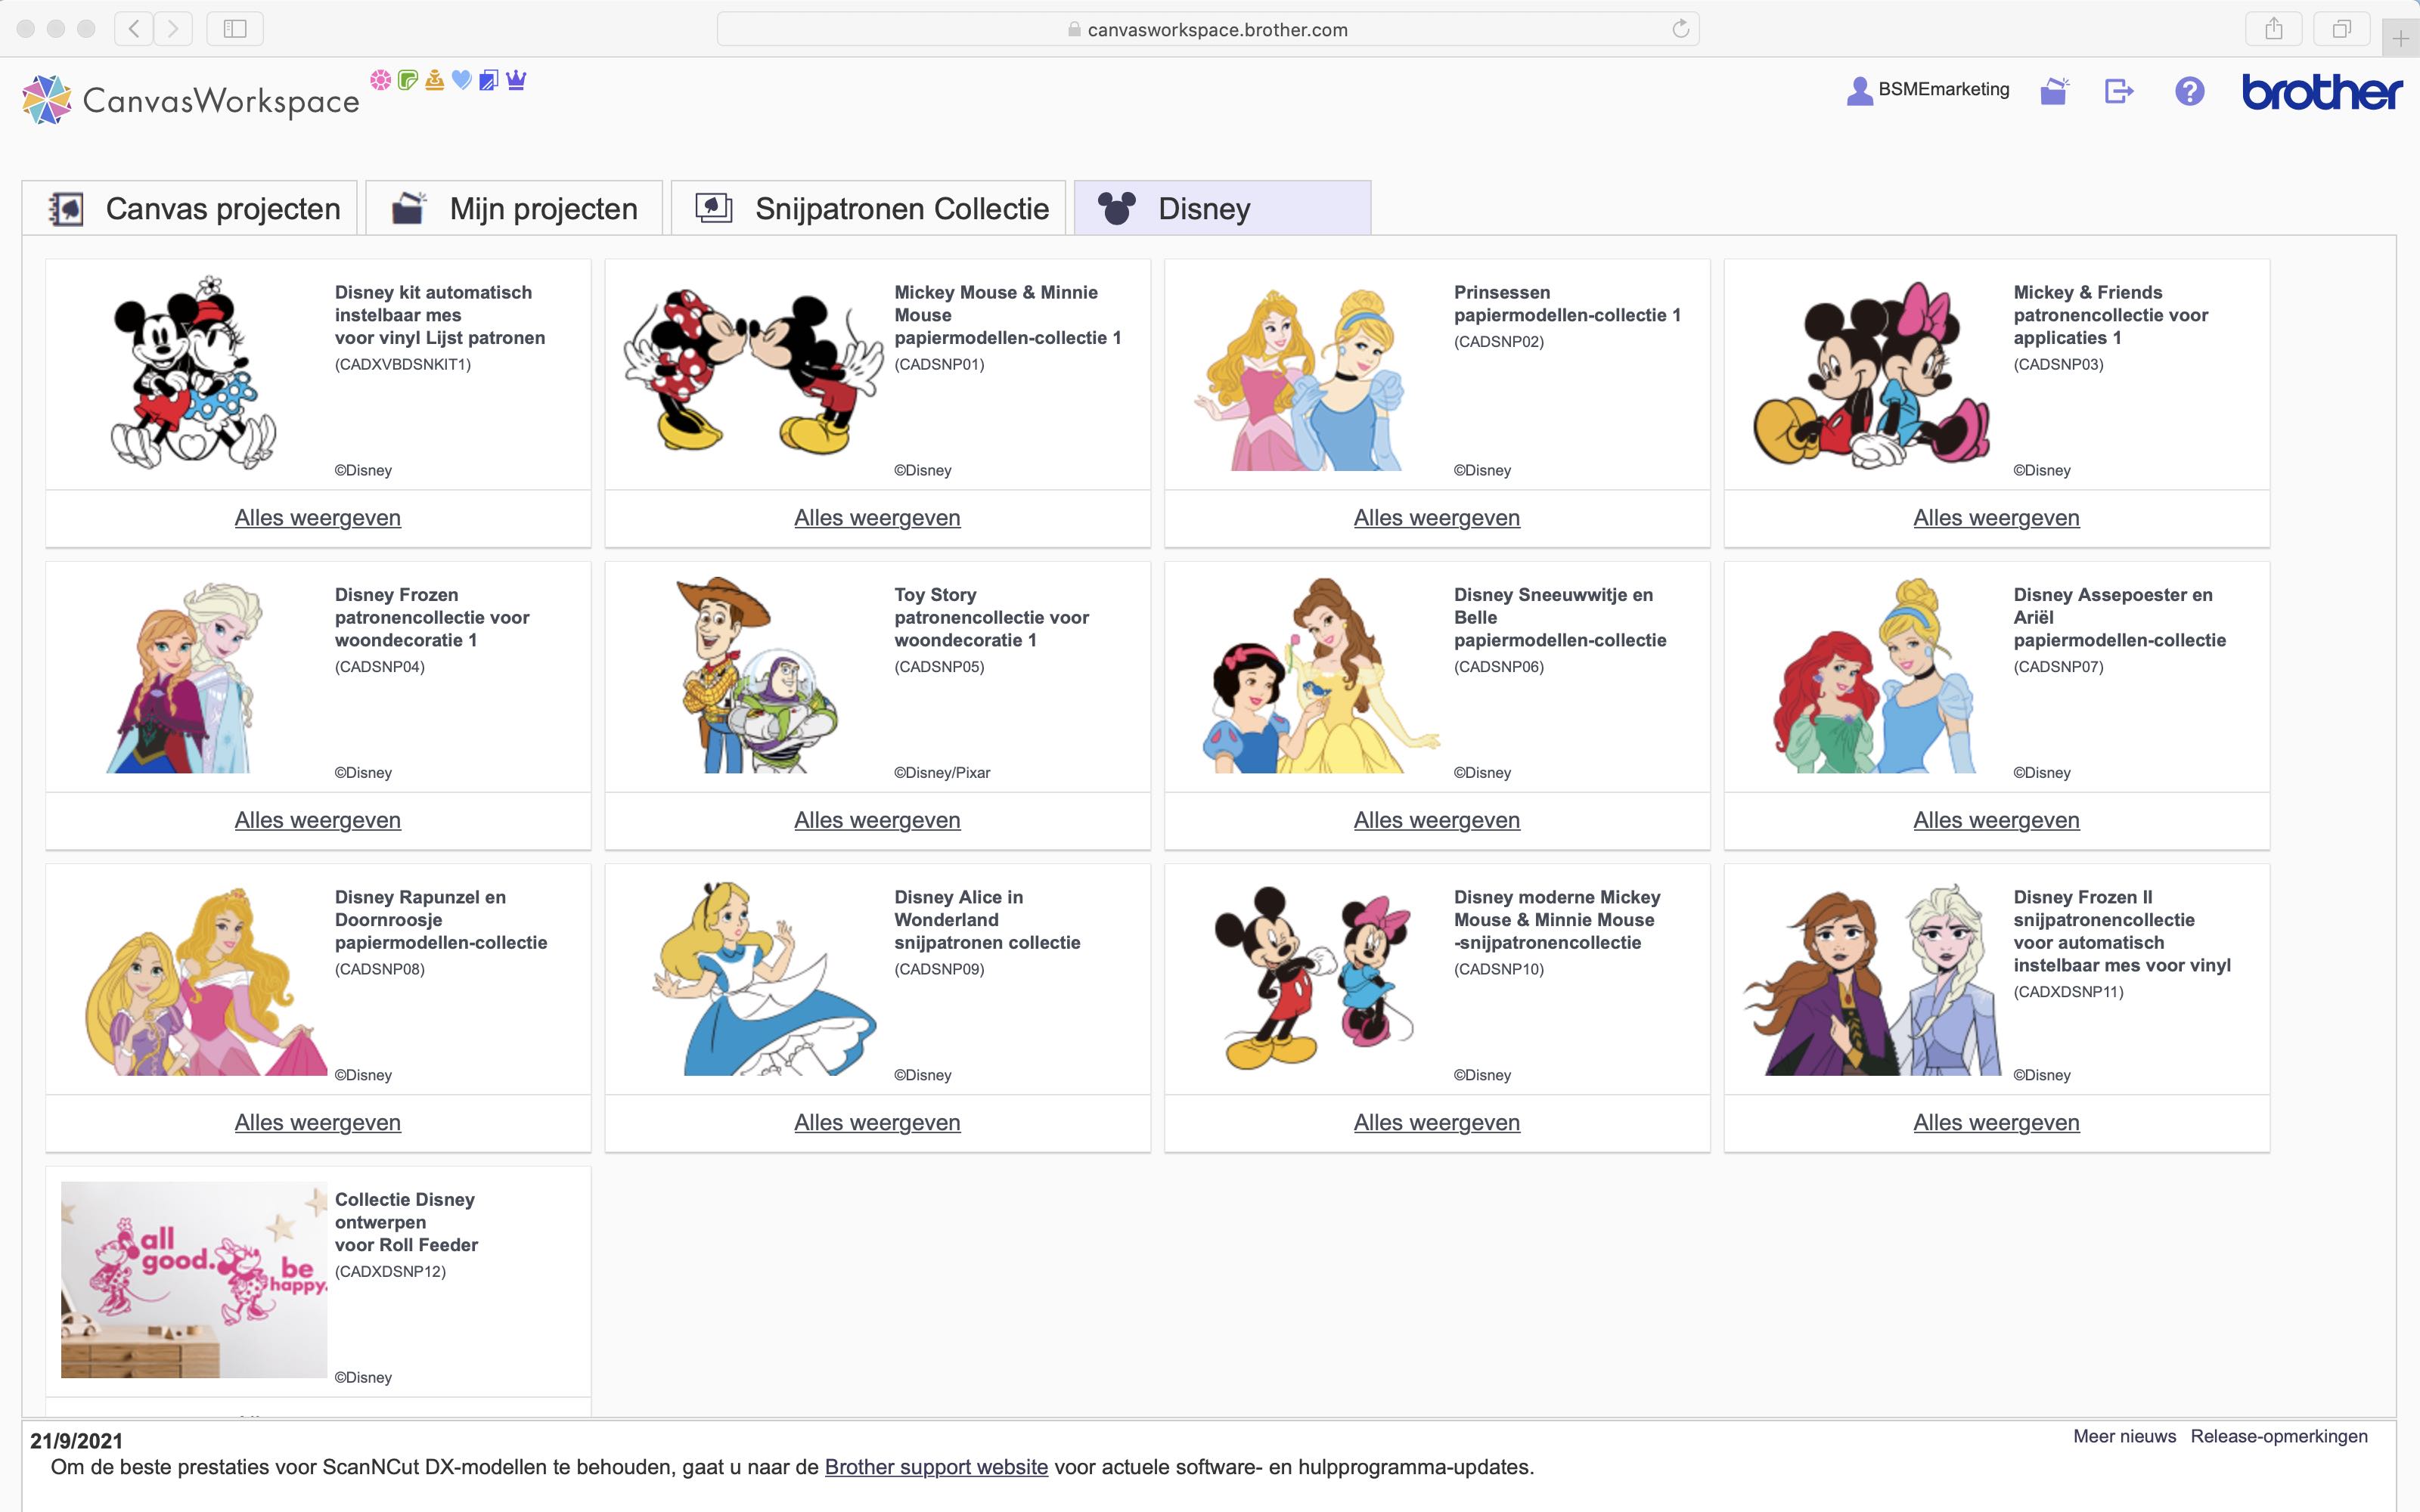Screen dimensions: 2420x1512
Task: Click the canvasworkspace.brother.com address bar
Action: coord(1208,29)
